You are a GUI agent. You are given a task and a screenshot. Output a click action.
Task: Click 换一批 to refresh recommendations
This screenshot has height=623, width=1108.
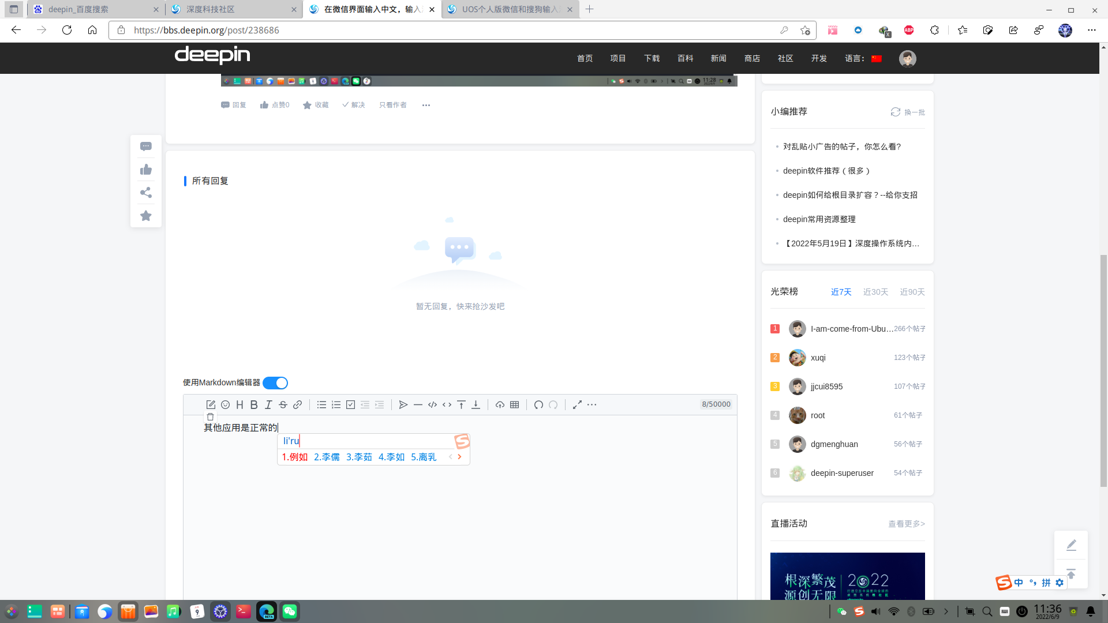click(x=908, y=112)
